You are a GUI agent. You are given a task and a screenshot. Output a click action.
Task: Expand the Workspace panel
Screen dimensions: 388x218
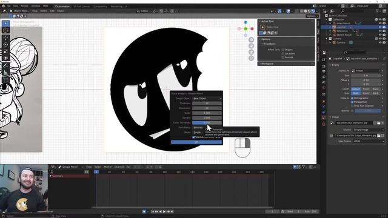(286, 64)
